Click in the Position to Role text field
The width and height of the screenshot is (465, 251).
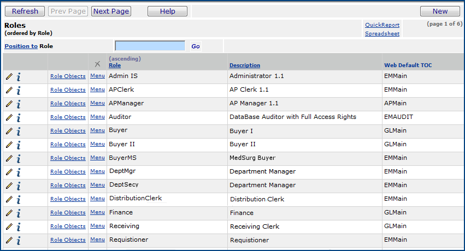coord(150,46)
